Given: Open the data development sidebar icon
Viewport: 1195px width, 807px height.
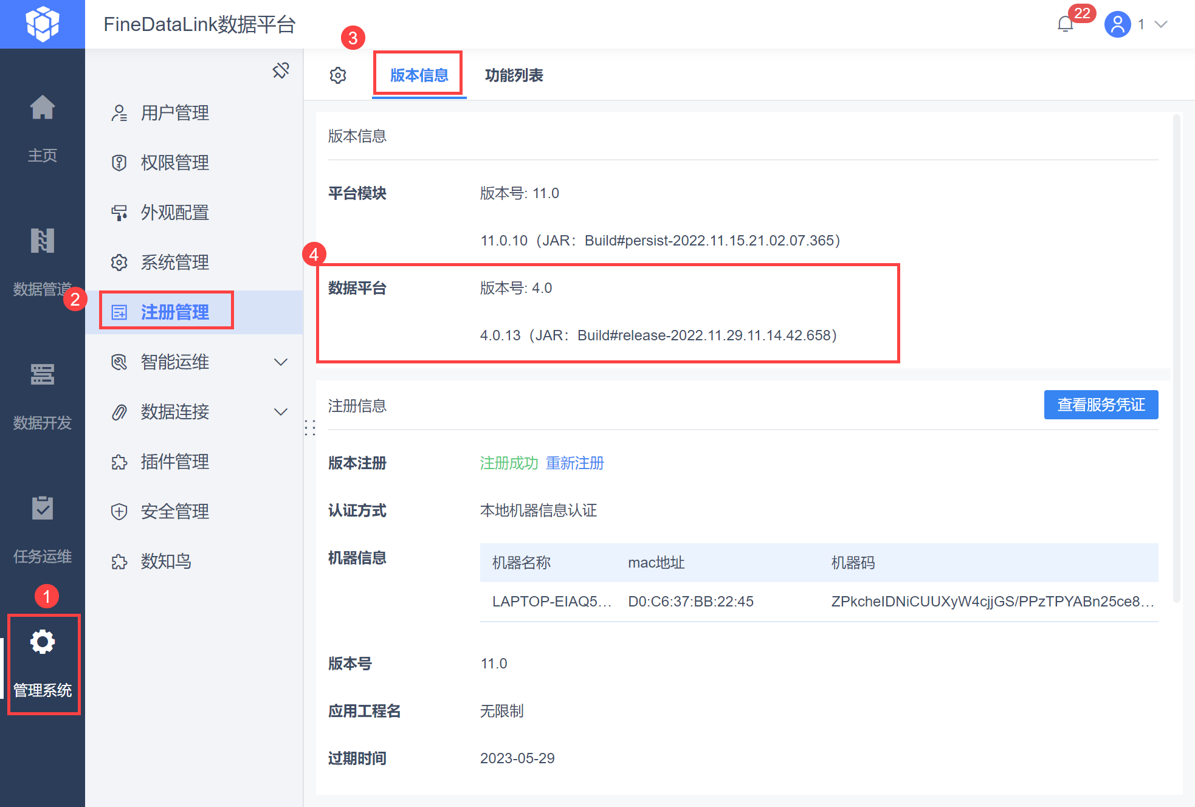Looking at the screenshot, I should [x=42, y=374].
